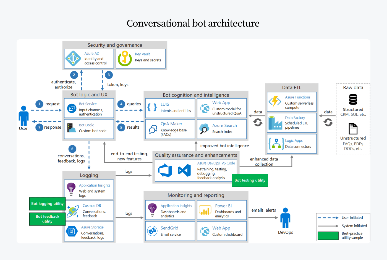Click the sync icon beside Raw data
The image size is (387, 260).
pos(328,122)
